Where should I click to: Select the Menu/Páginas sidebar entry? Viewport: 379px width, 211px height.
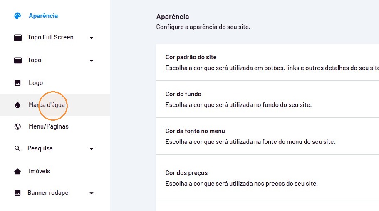coord(55,126)
